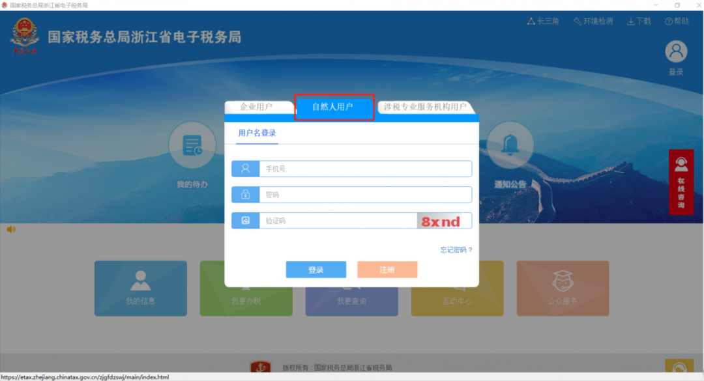The width and height of the screenshot is (704, 381).
Task: Focus the 验证码 input field
Action: click(338, 221)
